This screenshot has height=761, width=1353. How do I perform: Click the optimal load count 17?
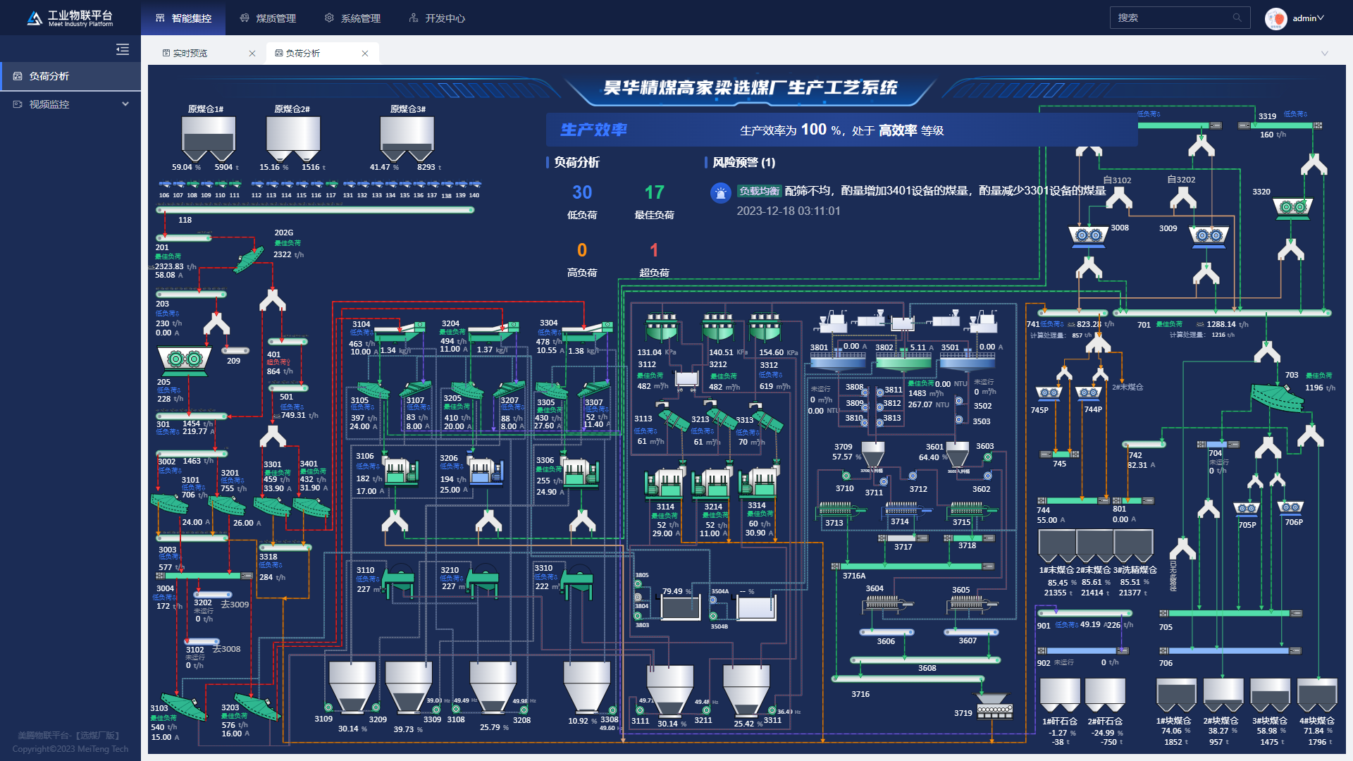(x=655, y=192)
